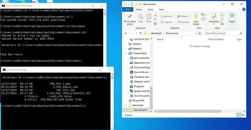Switch to large icons view in status bar
Screen dimensions: 251x130
point(243,115)
